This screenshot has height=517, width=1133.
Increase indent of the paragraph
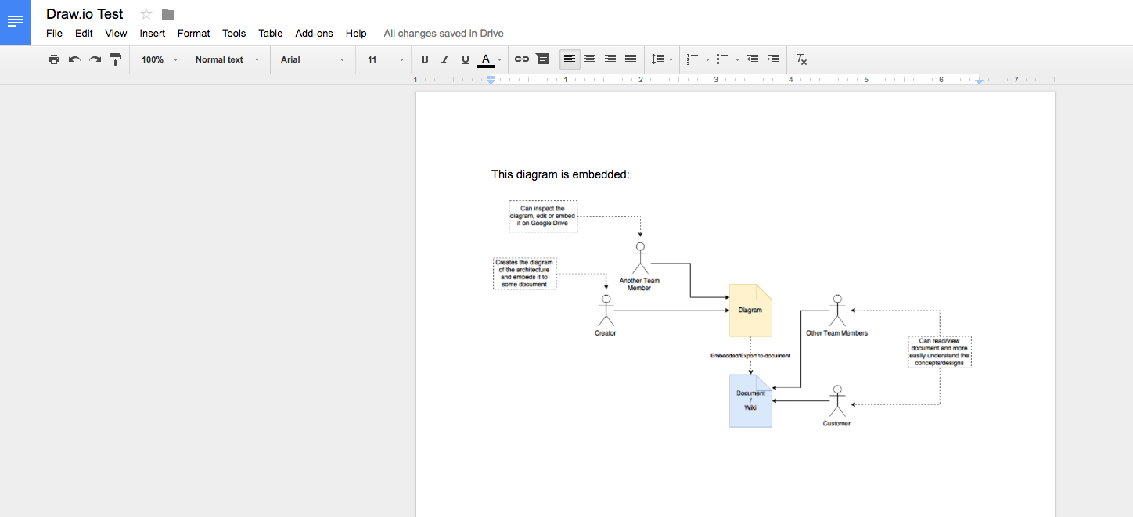(773, 59)
